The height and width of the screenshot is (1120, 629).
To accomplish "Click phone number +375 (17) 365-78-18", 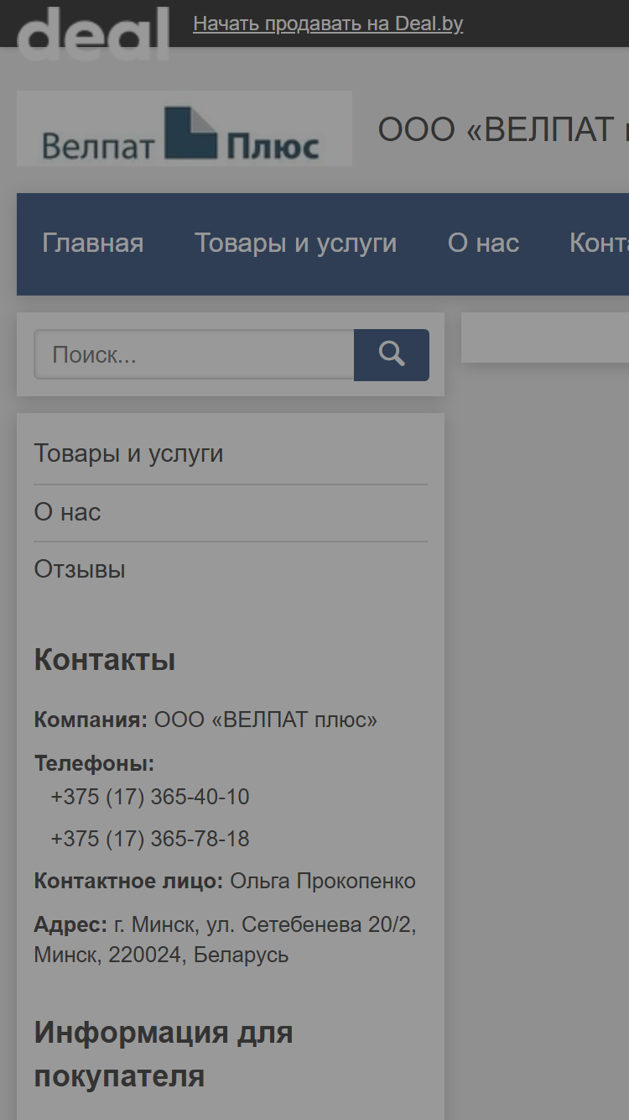I will (150, 839).
